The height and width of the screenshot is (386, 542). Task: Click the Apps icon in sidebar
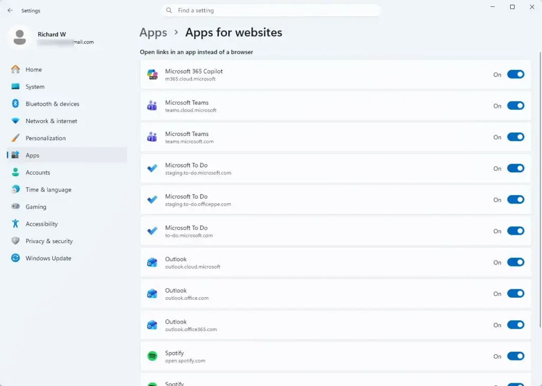coord(15,155)
